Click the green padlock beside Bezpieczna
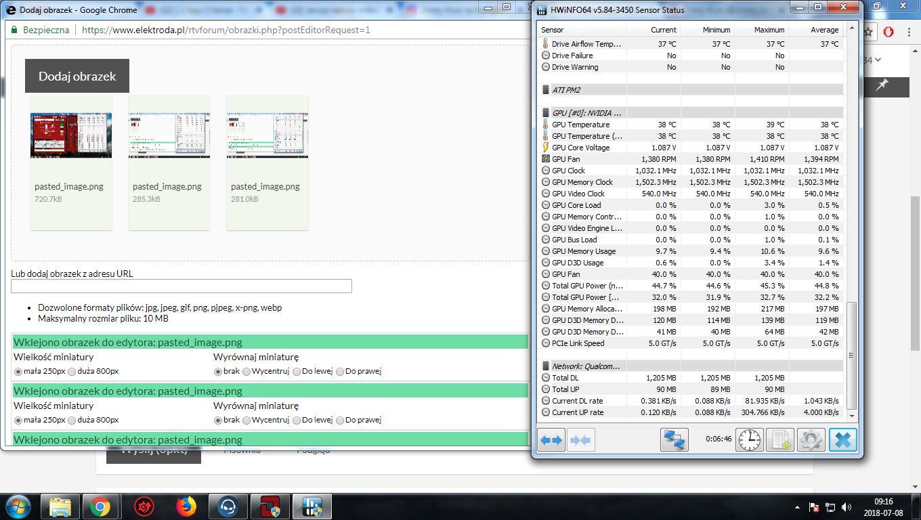This screenshot has width=921, height=520. [x=13, y=30]
